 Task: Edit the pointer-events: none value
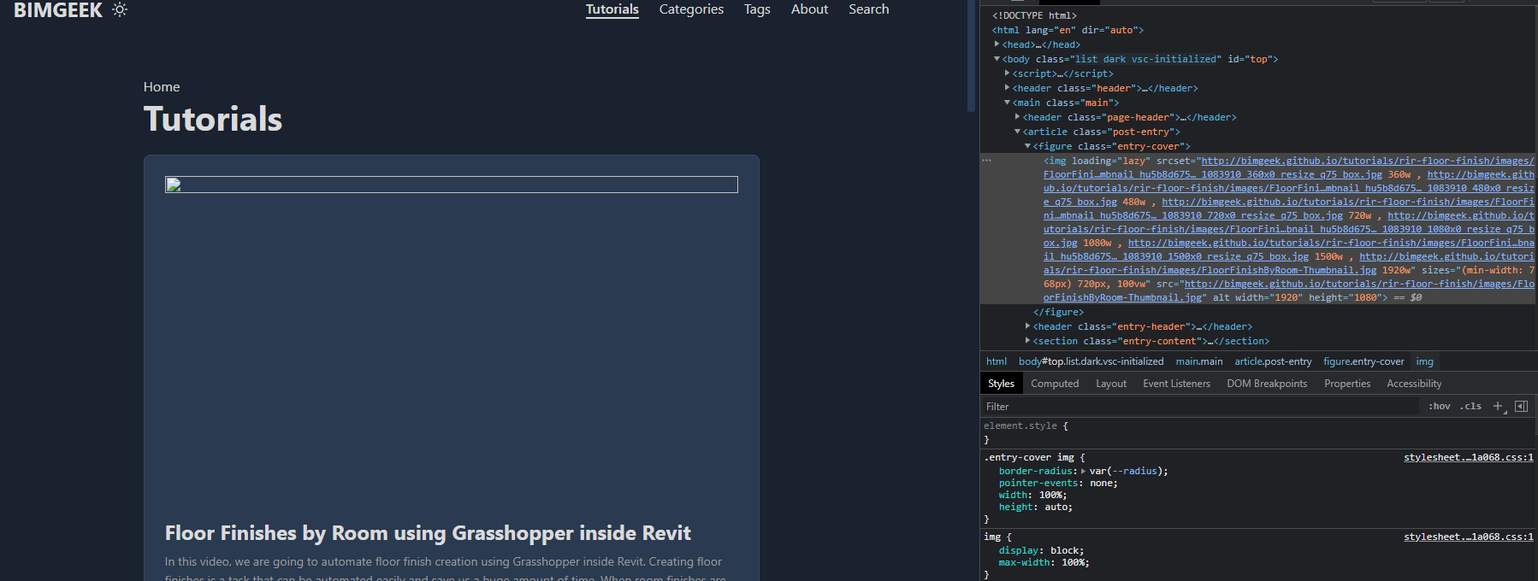point(1101,483)
